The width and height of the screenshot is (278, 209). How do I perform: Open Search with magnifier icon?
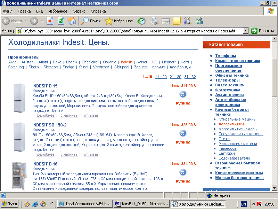(x=90, y=21)
